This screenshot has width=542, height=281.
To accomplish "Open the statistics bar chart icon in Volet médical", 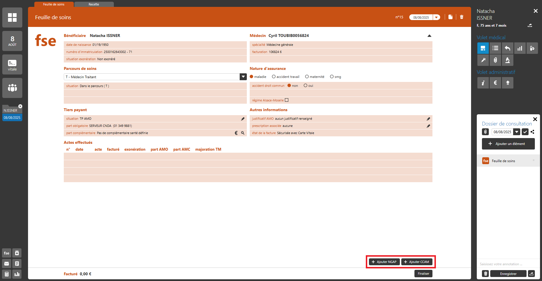I will pyautogui.click(x=520, y=48).
